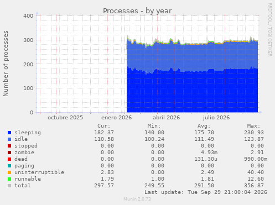The width and height of the screenshot is (275, 205).
Task: Select the 'dead' legend label
Action: click(x=21, y=159)
